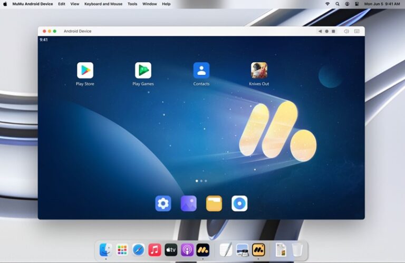Open Finder from the Dock
This screenshot has width=405, height=263.
click(105, 250)
